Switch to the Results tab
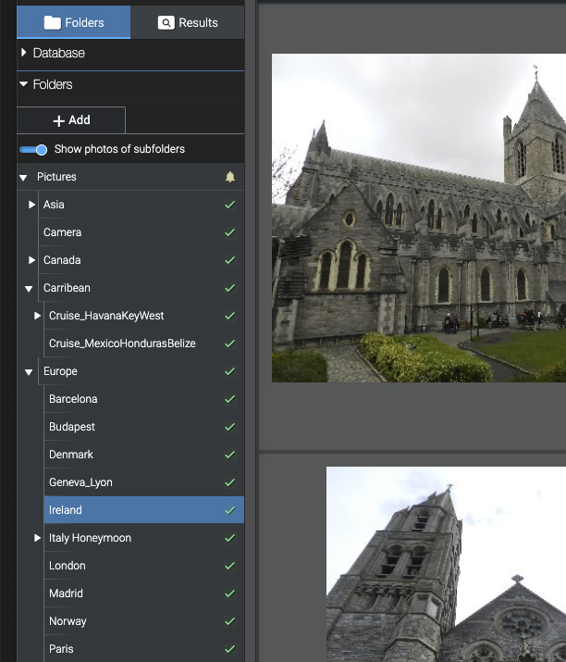The image size is (566, 662). coord(188,22)
